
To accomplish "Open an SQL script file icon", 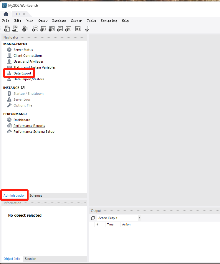I will point(15,29).
